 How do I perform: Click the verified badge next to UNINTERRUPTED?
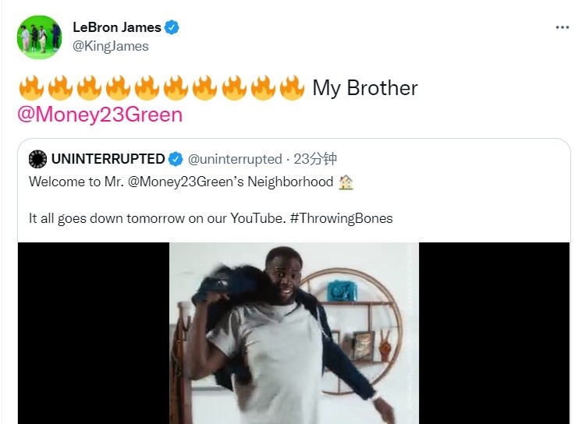[176, 159]
